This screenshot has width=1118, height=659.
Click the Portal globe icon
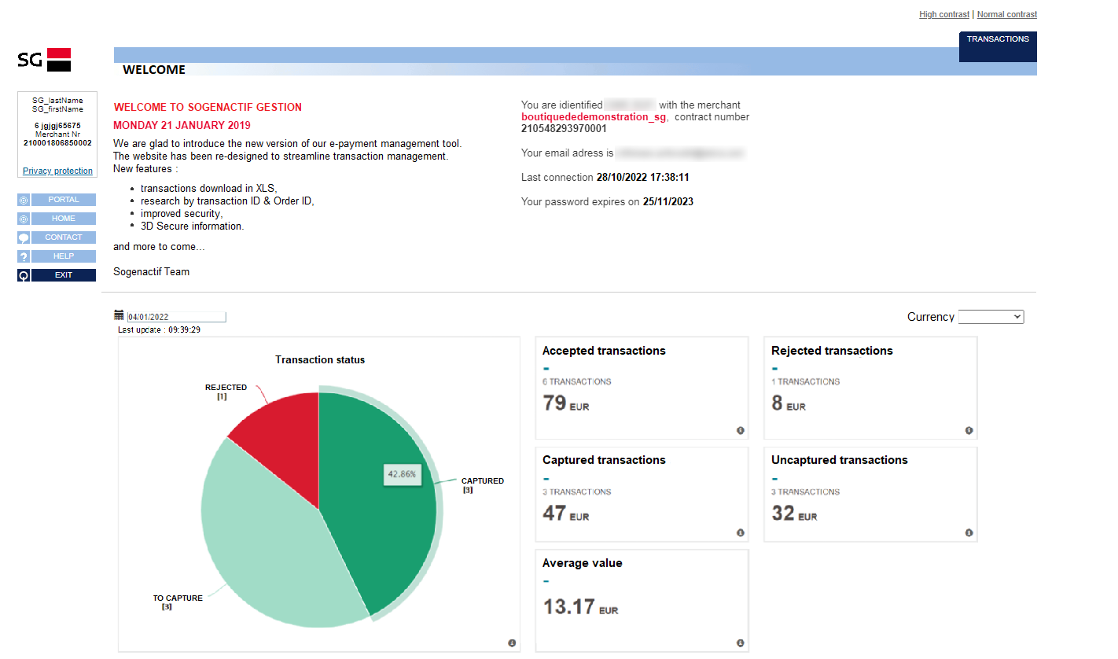[x=24, y=200]
